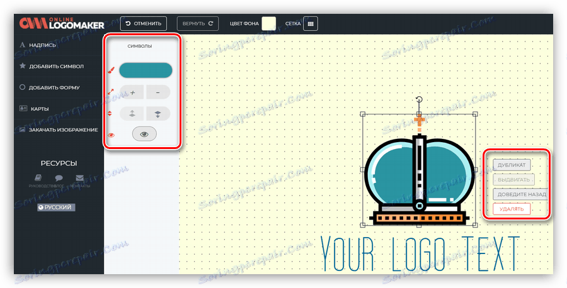Increase symbol size with plus button

click(132, 92)
